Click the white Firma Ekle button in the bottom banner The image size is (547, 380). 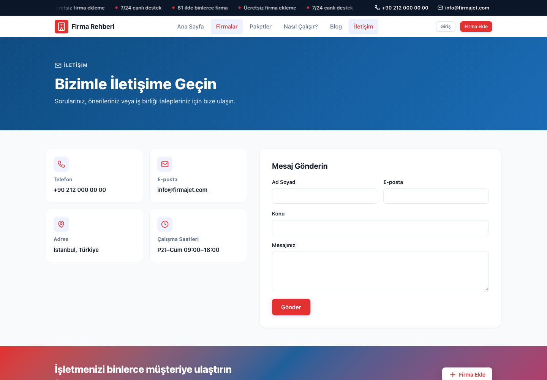coord(467,375)
